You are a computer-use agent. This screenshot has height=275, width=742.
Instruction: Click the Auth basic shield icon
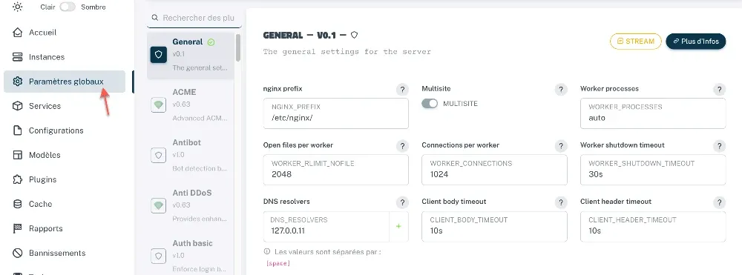pyautogui.click(x=159, y=256)
